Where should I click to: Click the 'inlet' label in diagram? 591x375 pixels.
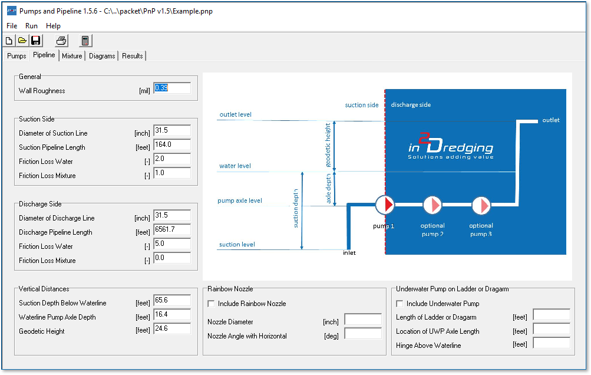(349, 253)
